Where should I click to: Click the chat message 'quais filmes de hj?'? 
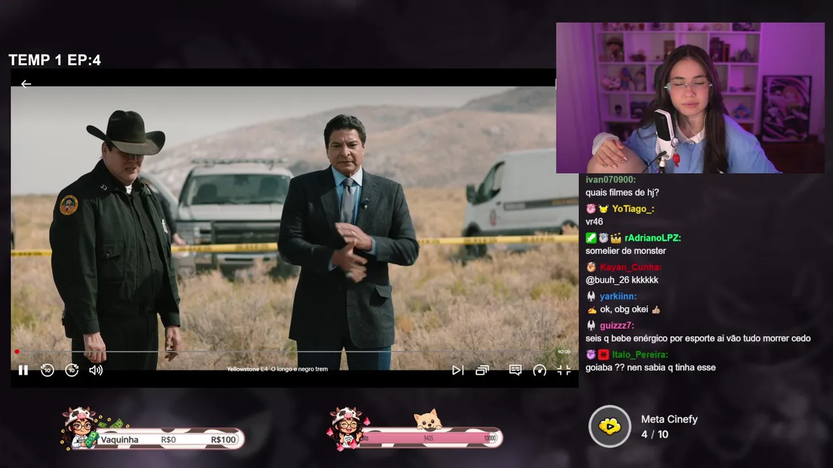coord(622,192)
